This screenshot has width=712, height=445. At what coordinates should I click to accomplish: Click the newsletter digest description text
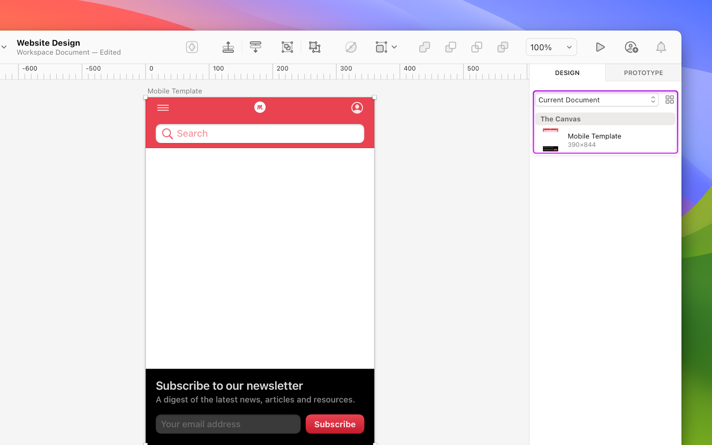click(x=255, y=400)
